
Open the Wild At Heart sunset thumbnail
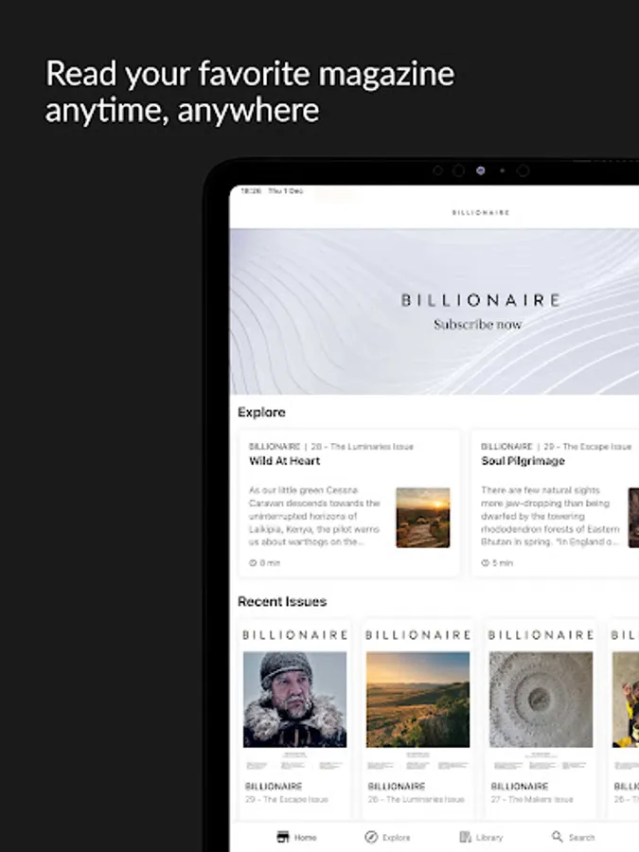coord(423,517)
